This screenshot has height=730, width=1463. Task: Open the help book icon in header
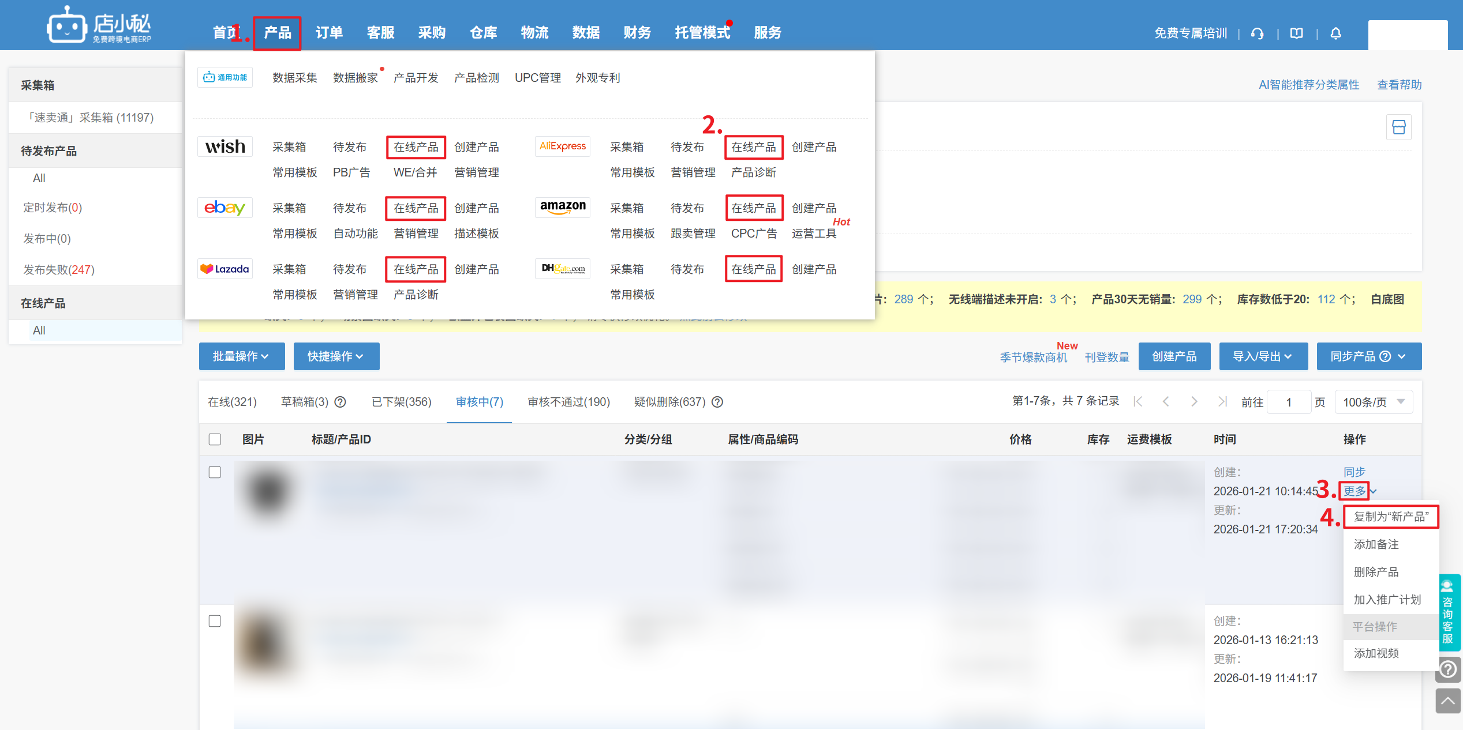(x=1296, y=33)
